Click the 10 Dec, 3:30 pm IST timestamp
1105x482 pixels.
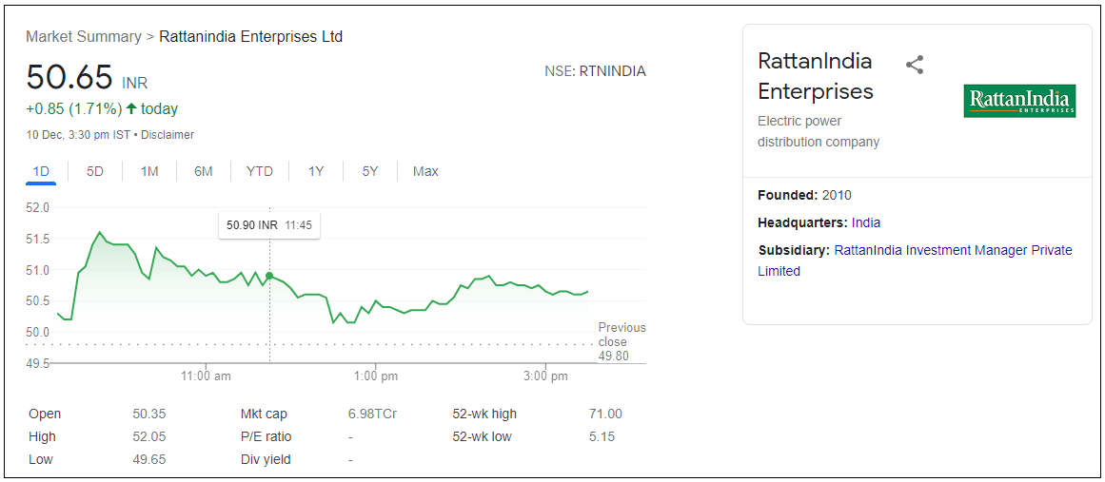coord(77,134)
